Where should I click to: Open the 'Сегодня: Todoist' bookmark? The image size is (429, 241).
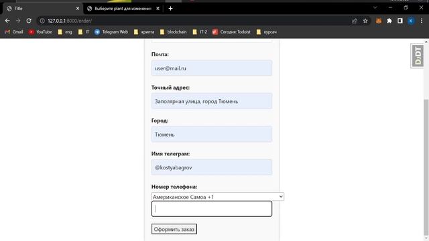coord(231,32)
